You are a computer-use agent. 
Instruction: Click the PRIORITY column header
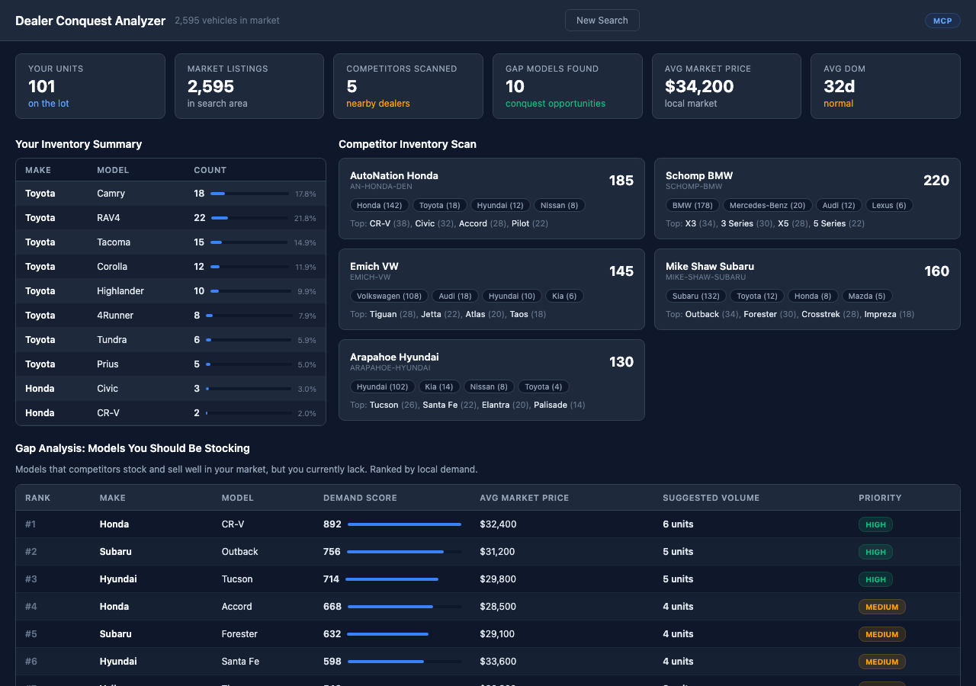(x=880, y=498)
